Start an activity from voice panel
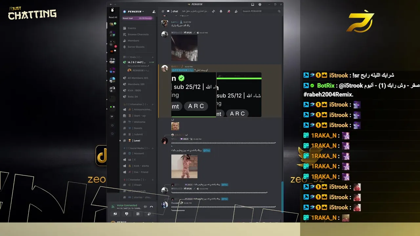Image resolution: width=420 pixels, height=236 pixels. [138, 214]
